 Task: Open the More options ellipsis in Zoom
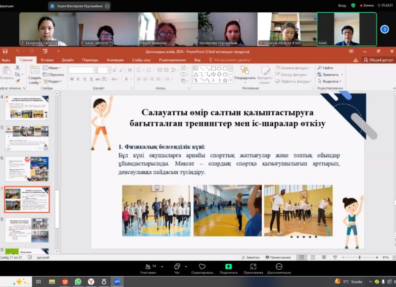tap(278, 267)
